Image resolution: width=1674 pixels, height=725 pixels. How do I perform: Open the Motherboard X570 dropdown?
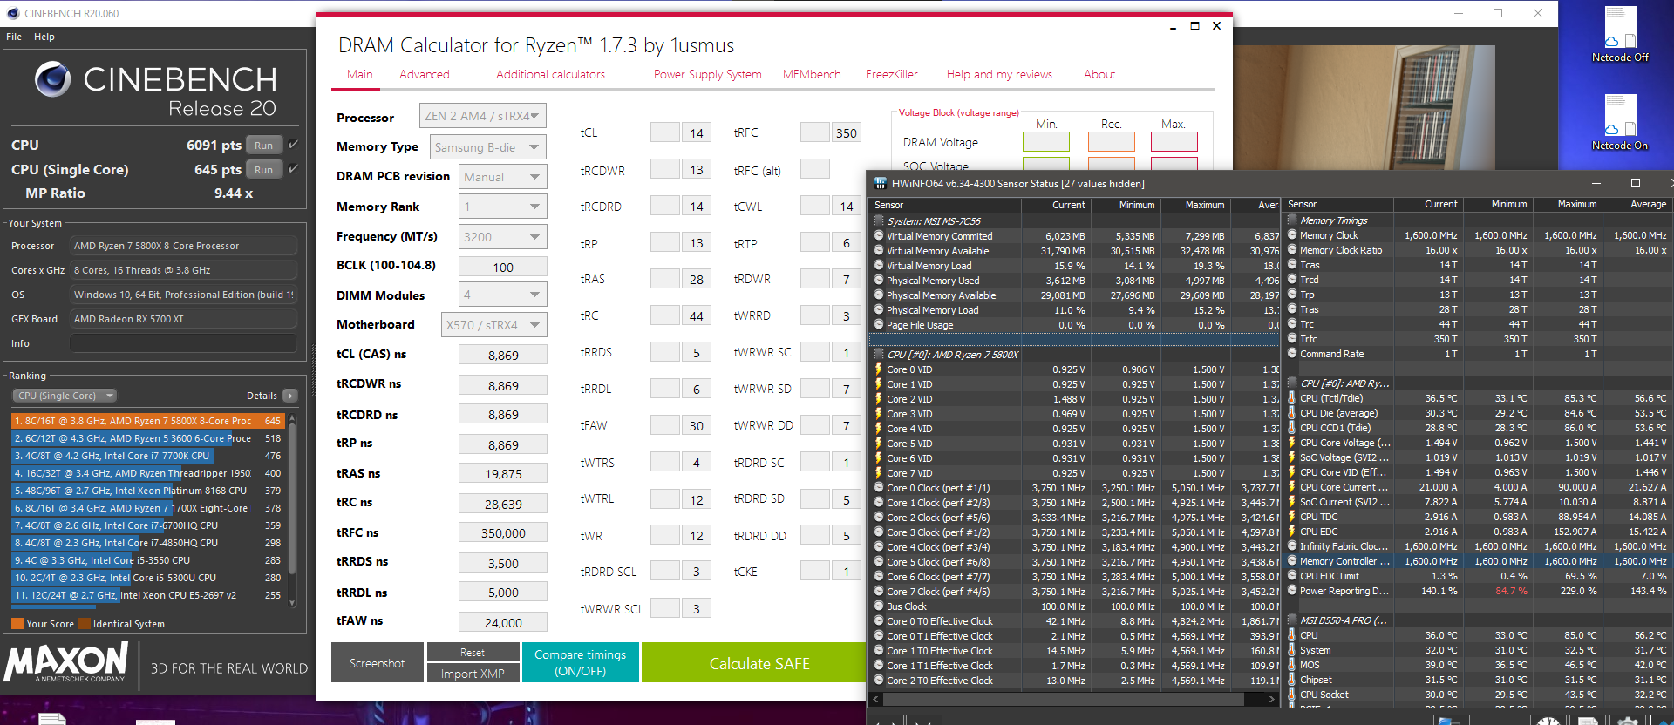tap(494, 325)
